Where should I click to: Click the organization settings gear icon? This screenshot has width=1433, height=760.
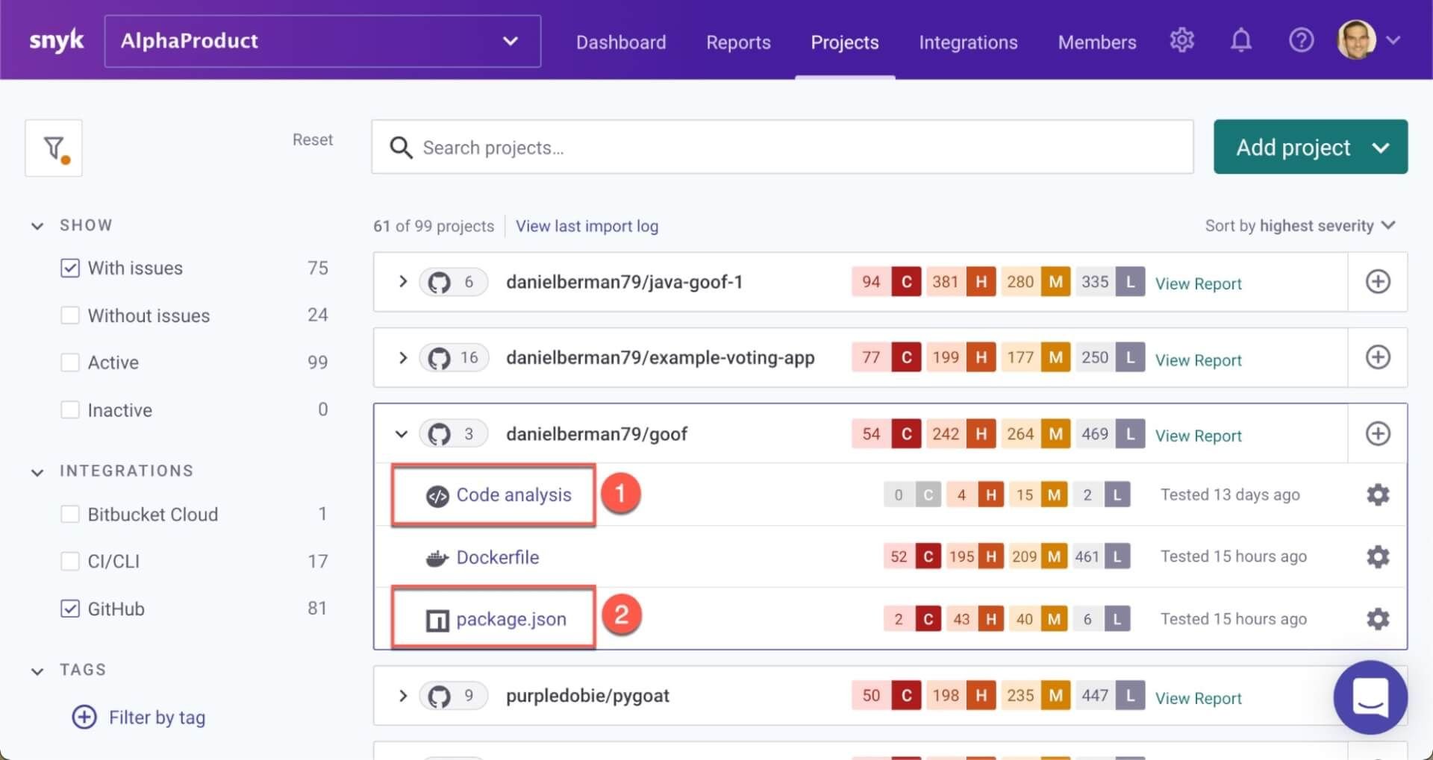tap(1182, 41)
